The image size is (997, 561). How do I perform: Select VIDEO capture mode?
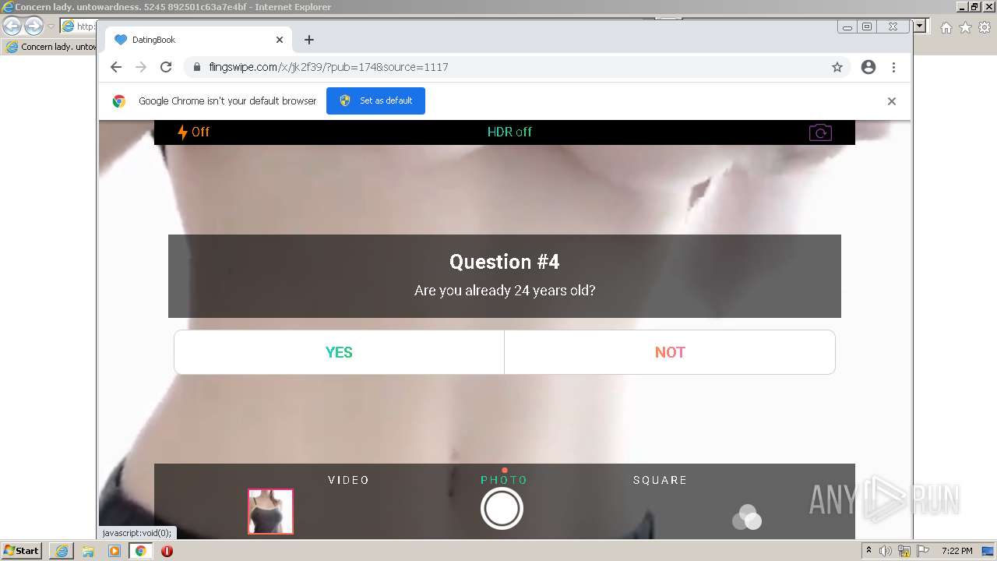[348, 480]
